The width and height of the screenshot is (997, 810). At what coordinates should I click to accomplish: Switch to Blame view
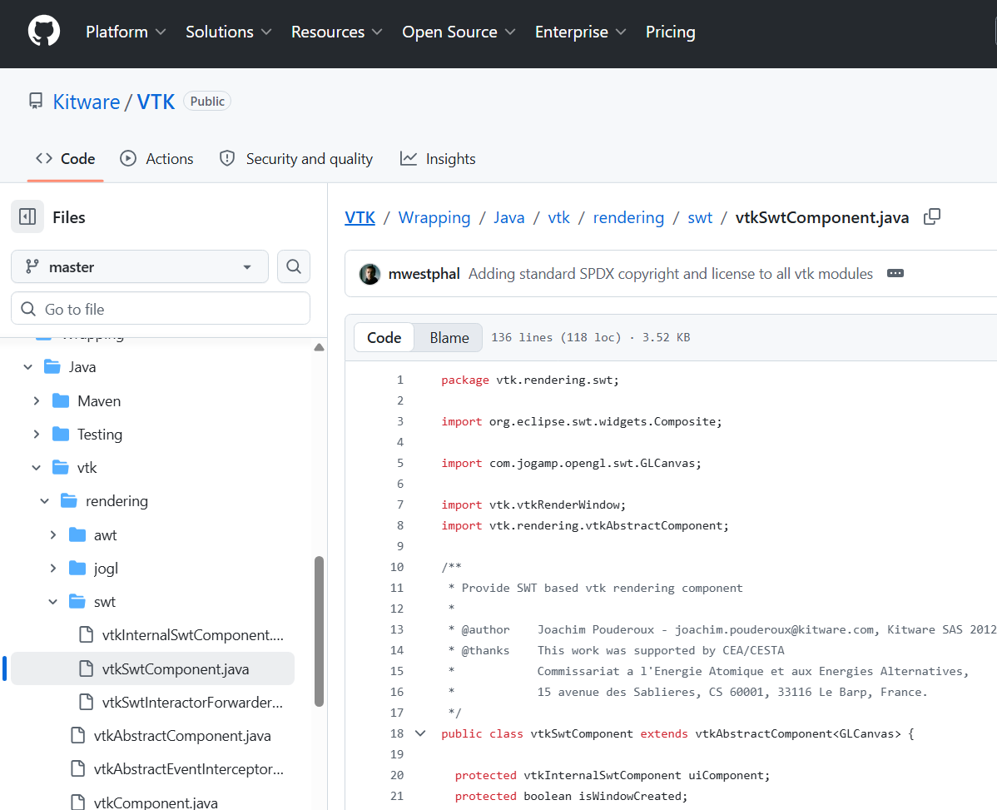449,337
